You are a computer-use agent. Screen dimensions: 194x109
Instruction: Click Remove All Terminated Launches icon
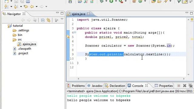click(191, 85)
